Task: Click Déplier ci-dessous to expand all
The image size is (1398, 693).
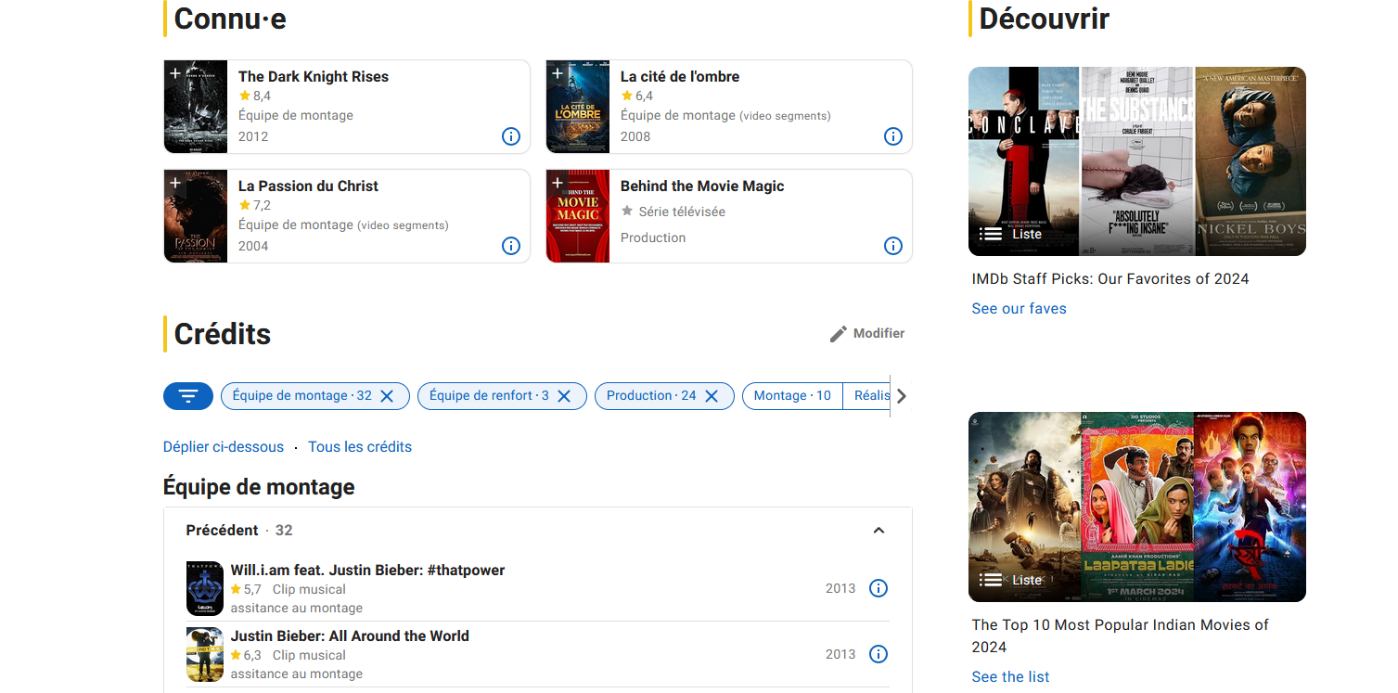Action: coord(224,447)
